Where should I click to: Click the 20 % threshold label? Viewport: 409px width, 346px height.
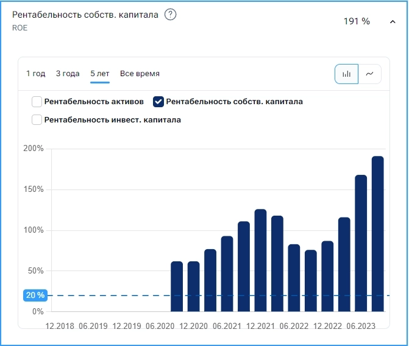[35, 295]
